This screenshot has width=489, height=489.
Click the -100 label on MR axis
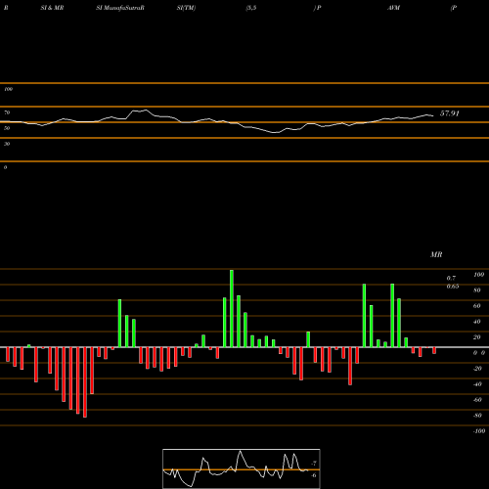[x=479, y=431]
